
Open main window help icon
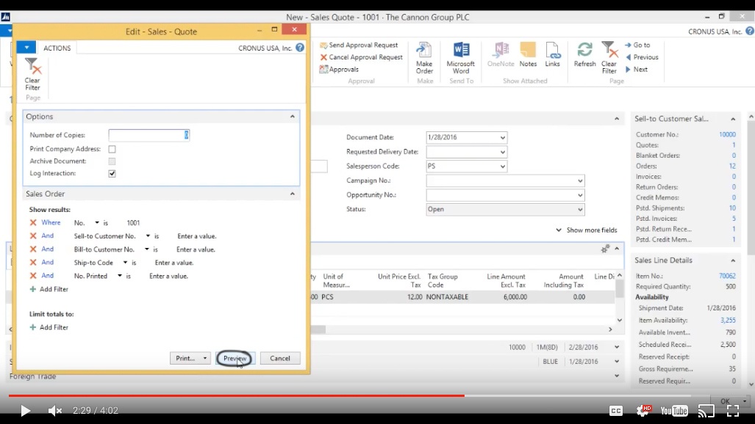pos(750,32)
